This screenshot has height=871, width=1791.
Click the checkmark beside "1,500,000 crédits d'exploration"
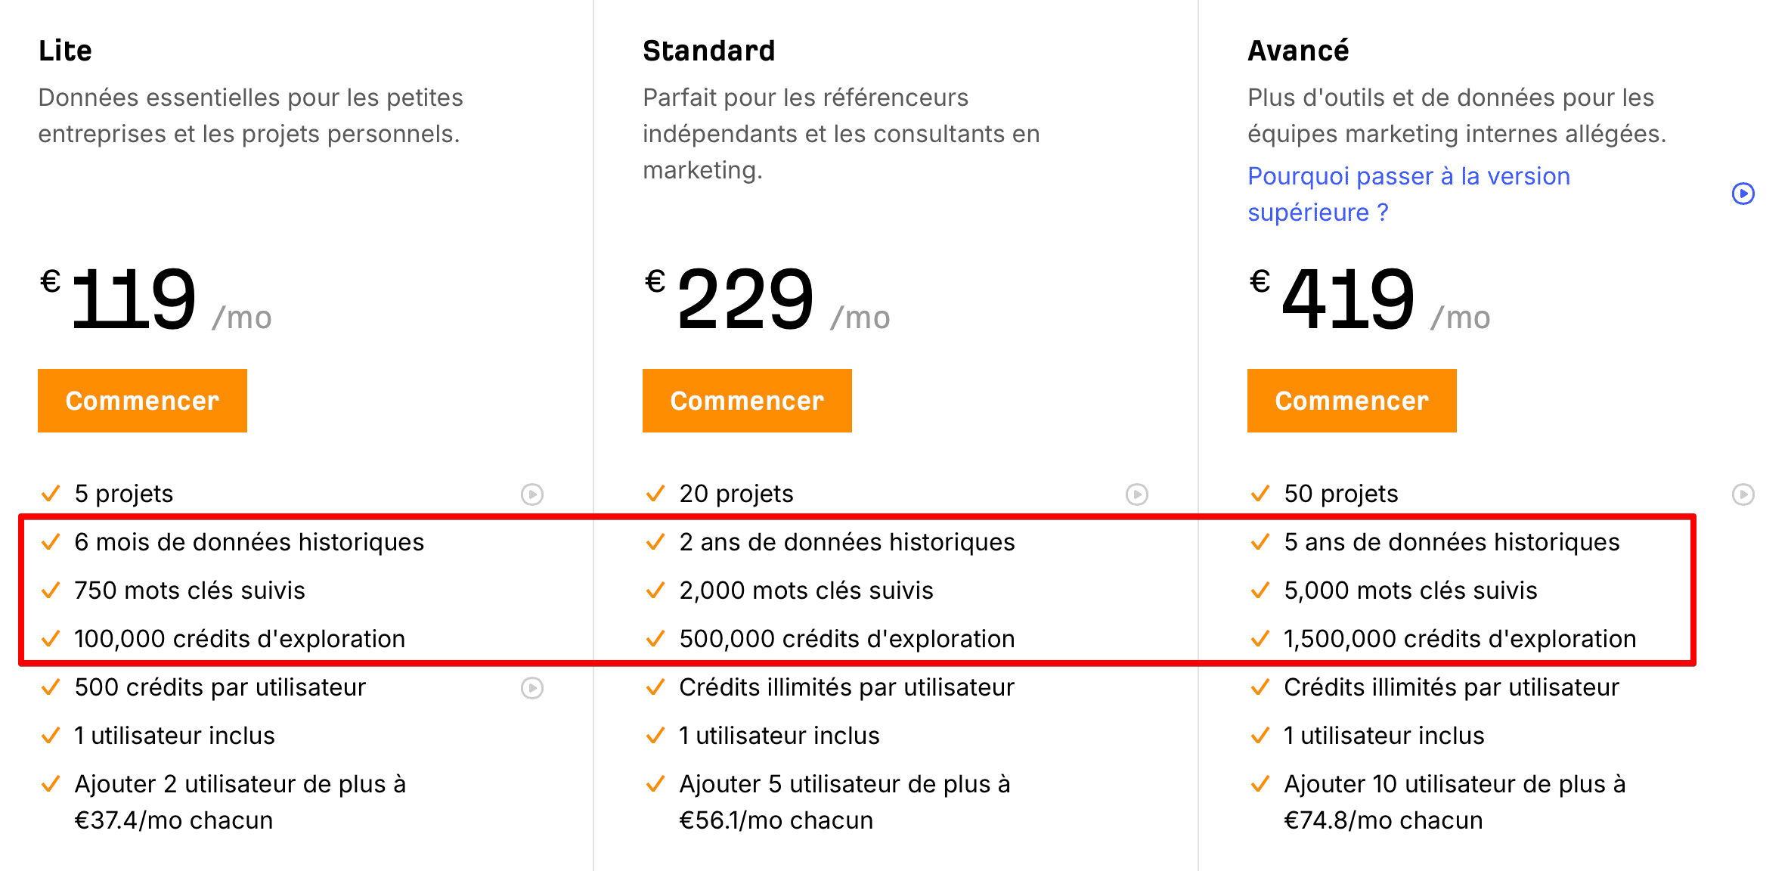coord(1260,639)
